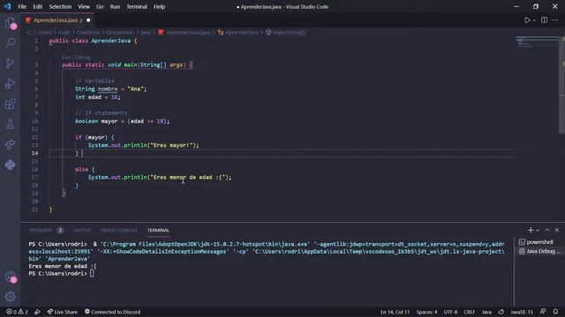Click Live Share in the status bar
The image size is (565, 317).
coord(63,312)
